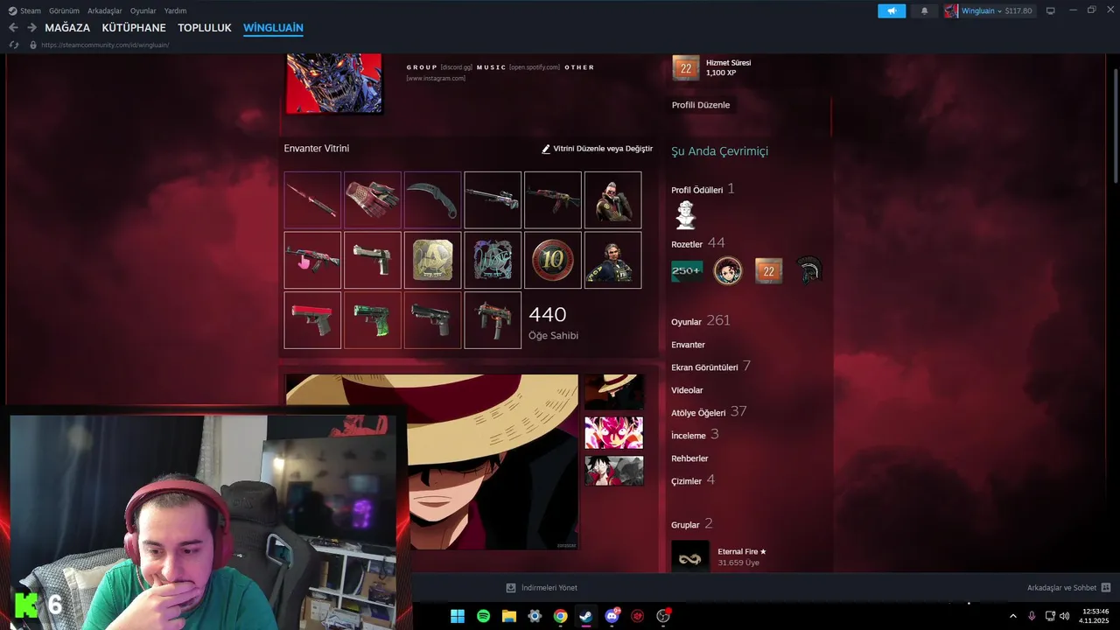Open the Görünüm menu
Viewport: 1120px width, 630px height.
(x=64, y=10)
